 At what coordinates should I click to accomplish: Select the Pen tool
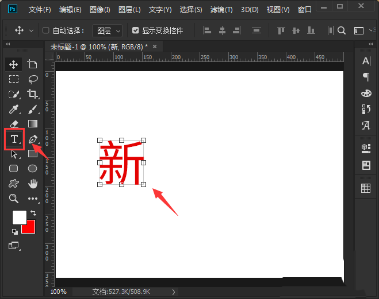pyautogui.click(x=33, y=139)
